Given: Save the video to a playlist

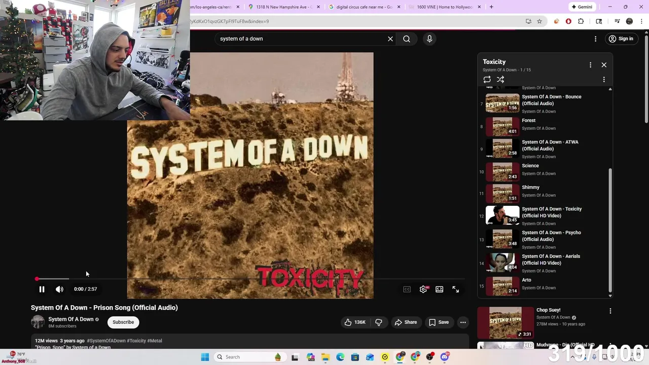Looking at the screenshot, I should [439, 322].
